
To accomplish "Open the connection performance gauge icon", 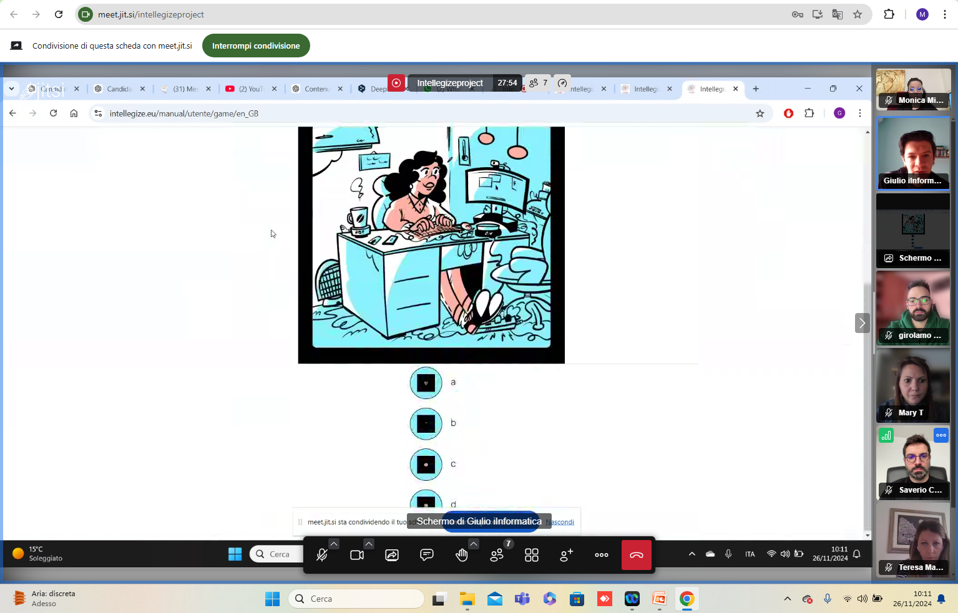I will coord(562,83).
